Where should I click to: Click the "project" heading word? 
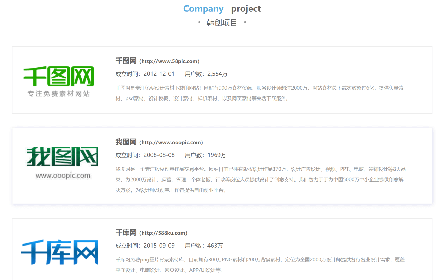tap(246, 9)
